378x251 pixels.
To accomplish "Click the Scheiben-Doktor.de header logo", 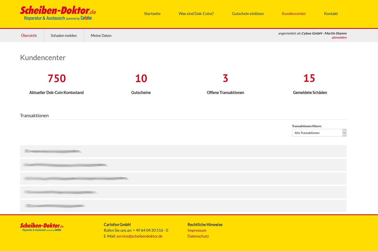I will point(58,13).
